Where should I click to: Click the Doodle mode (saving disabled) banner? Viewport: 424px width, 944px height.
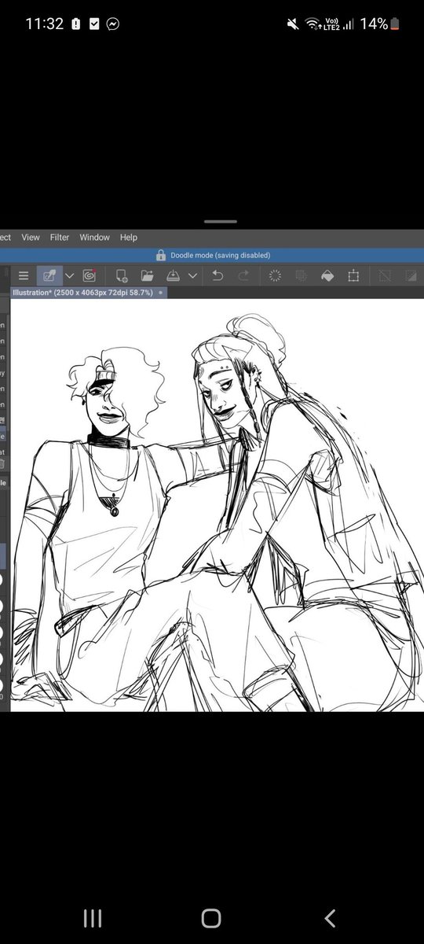212,256
